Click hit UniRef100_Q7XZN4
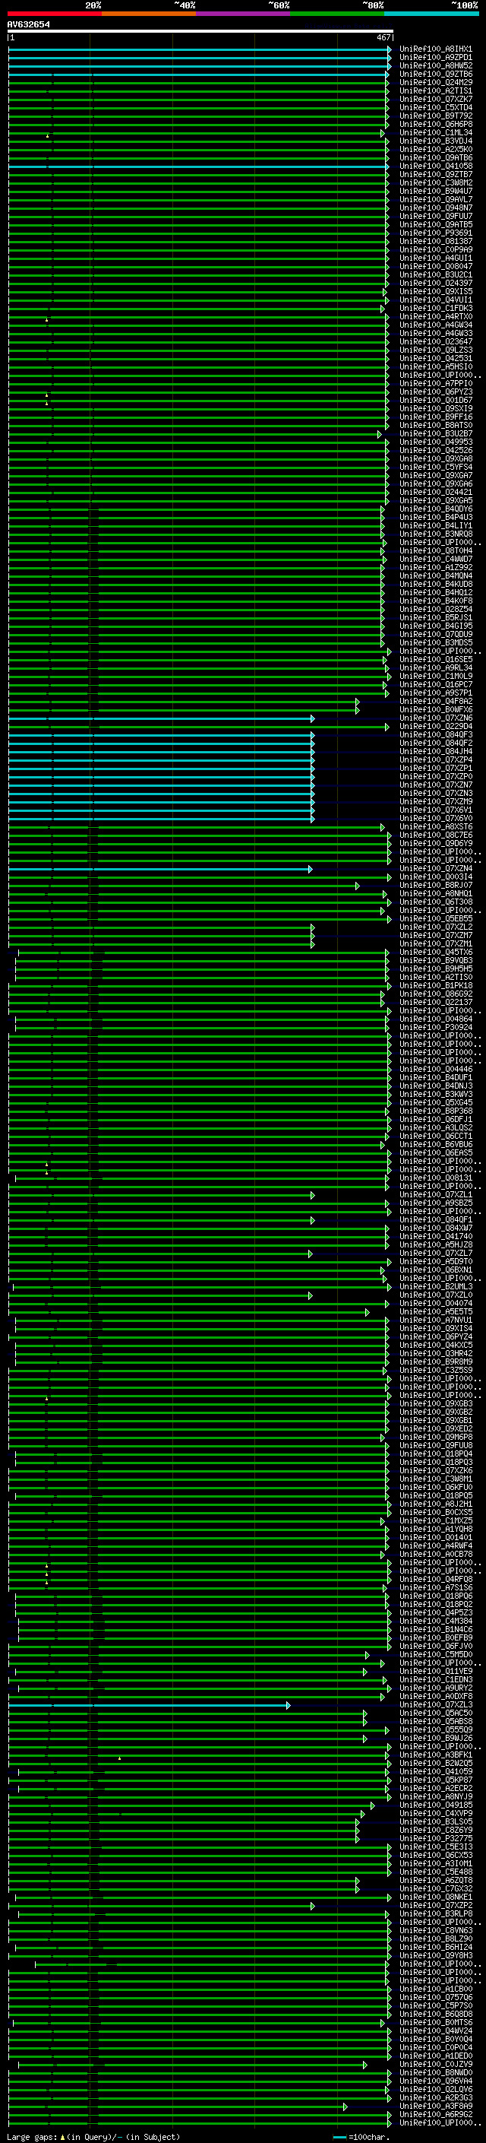 click(x=435, y=868)
